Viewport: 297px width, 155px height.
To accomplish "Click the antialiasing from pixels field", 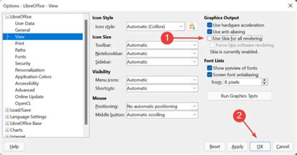I will (243, 82).
